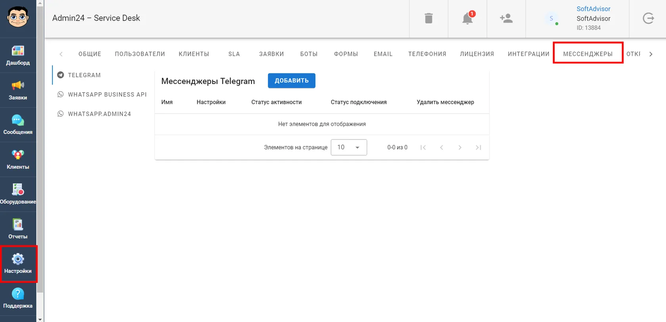
Task: Click the avatar logo in the sidebar
Action: click(x=18, y=17)
